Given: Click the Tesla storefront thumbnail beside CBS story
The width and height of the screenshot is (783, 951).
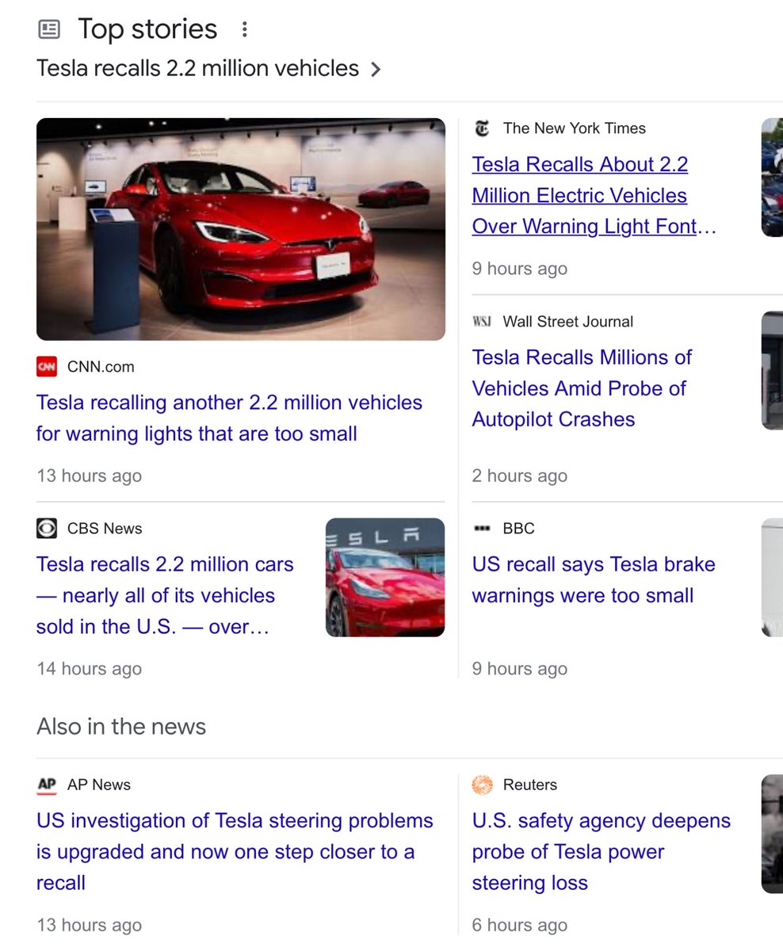Looking at the screenshot, I should [x=384, y=577].
